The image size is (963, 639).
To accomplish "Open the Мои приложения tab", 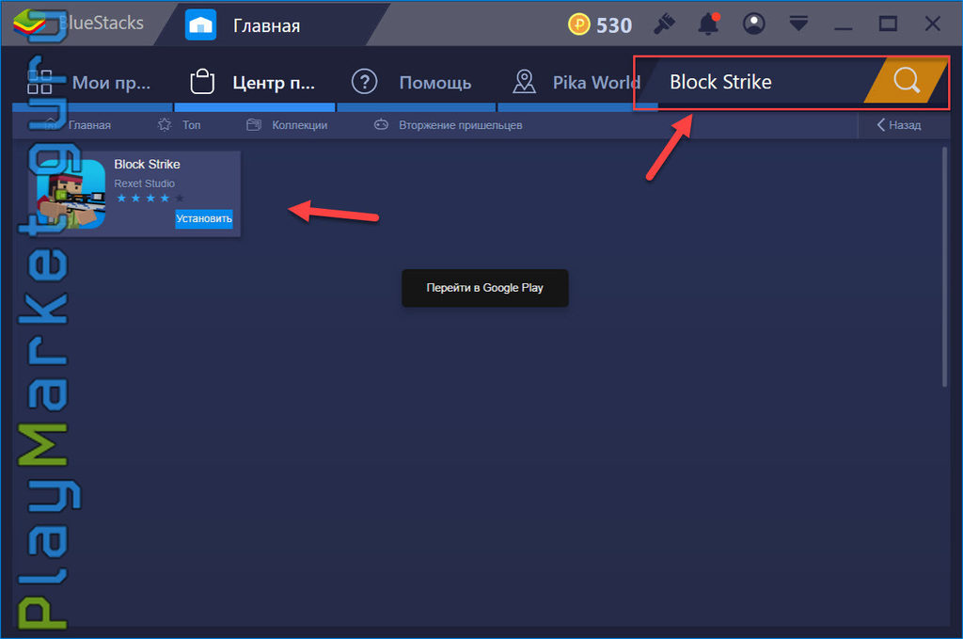I will (93, 83).
